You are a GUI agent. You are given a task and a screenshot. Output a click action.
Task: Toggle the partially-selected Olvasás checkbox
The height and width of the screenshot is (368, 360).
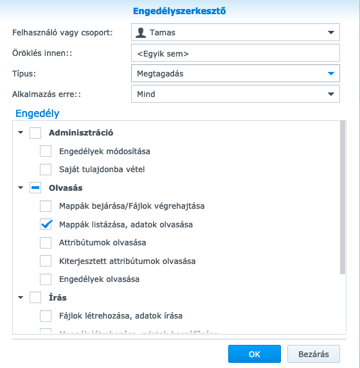(x=35, y=188)
